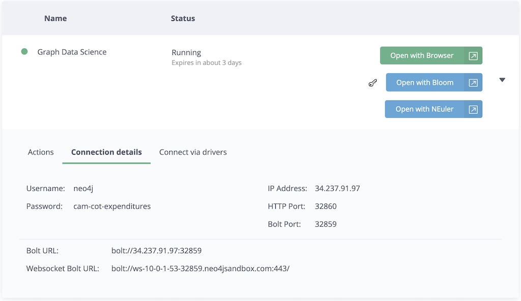Click the Graph Data Science sandbox name
The height and width of the screenshot is (301, 521).
(x=72, y=52)
